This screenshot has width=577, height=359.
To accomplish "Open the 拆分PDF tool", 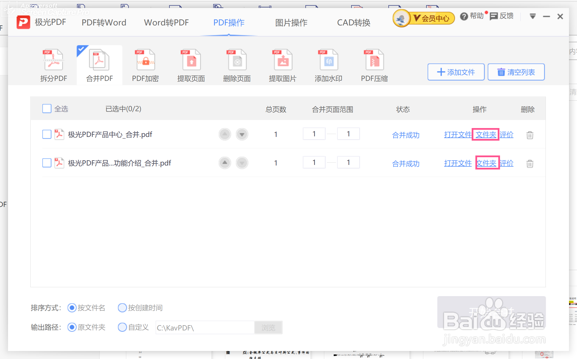I will [x=54, y=65].
